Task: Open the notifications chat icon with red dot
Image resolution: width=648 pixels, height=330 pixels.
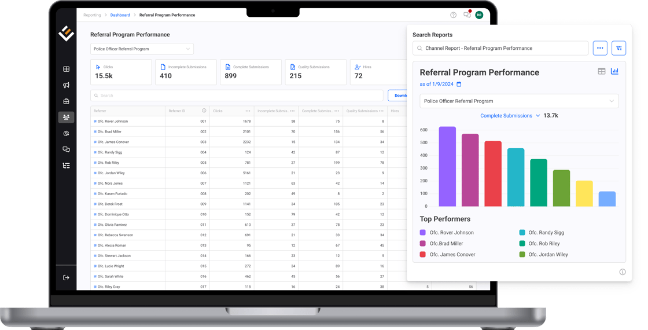Action: (467, 14)
